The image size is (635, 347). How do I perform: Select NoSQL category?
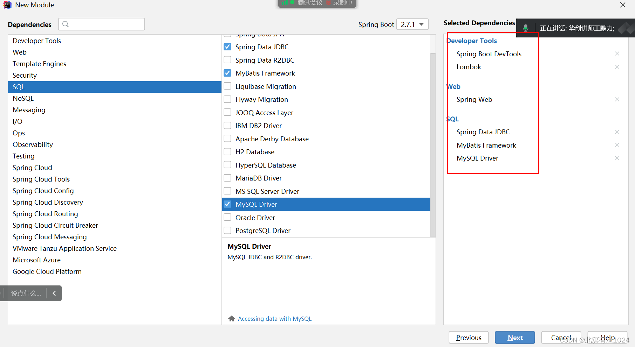coord(115,98)
